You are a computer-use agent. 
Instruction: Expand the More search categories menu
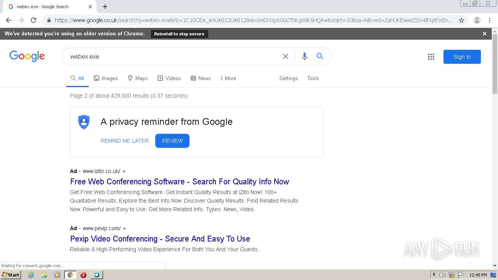(x=228, y=78)
